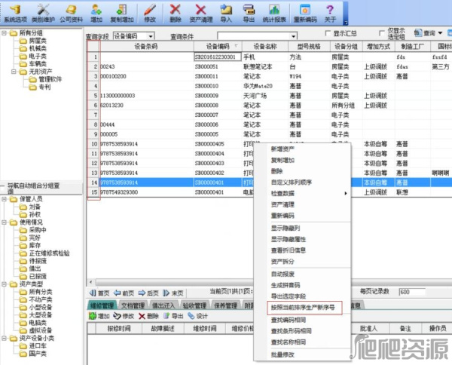Select the 管理软件 tree item
Screen dimensions: 452x365
click(x=50, y=79)
